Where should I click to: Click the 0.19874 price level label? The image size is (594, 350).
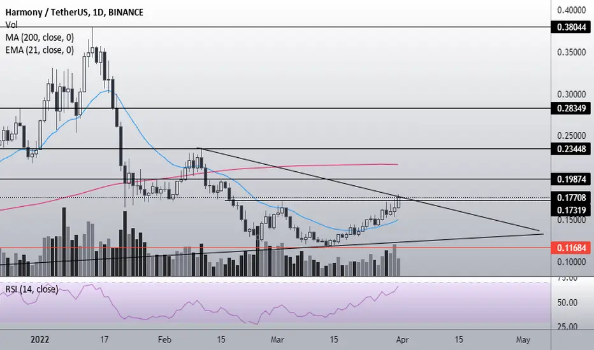571,179
